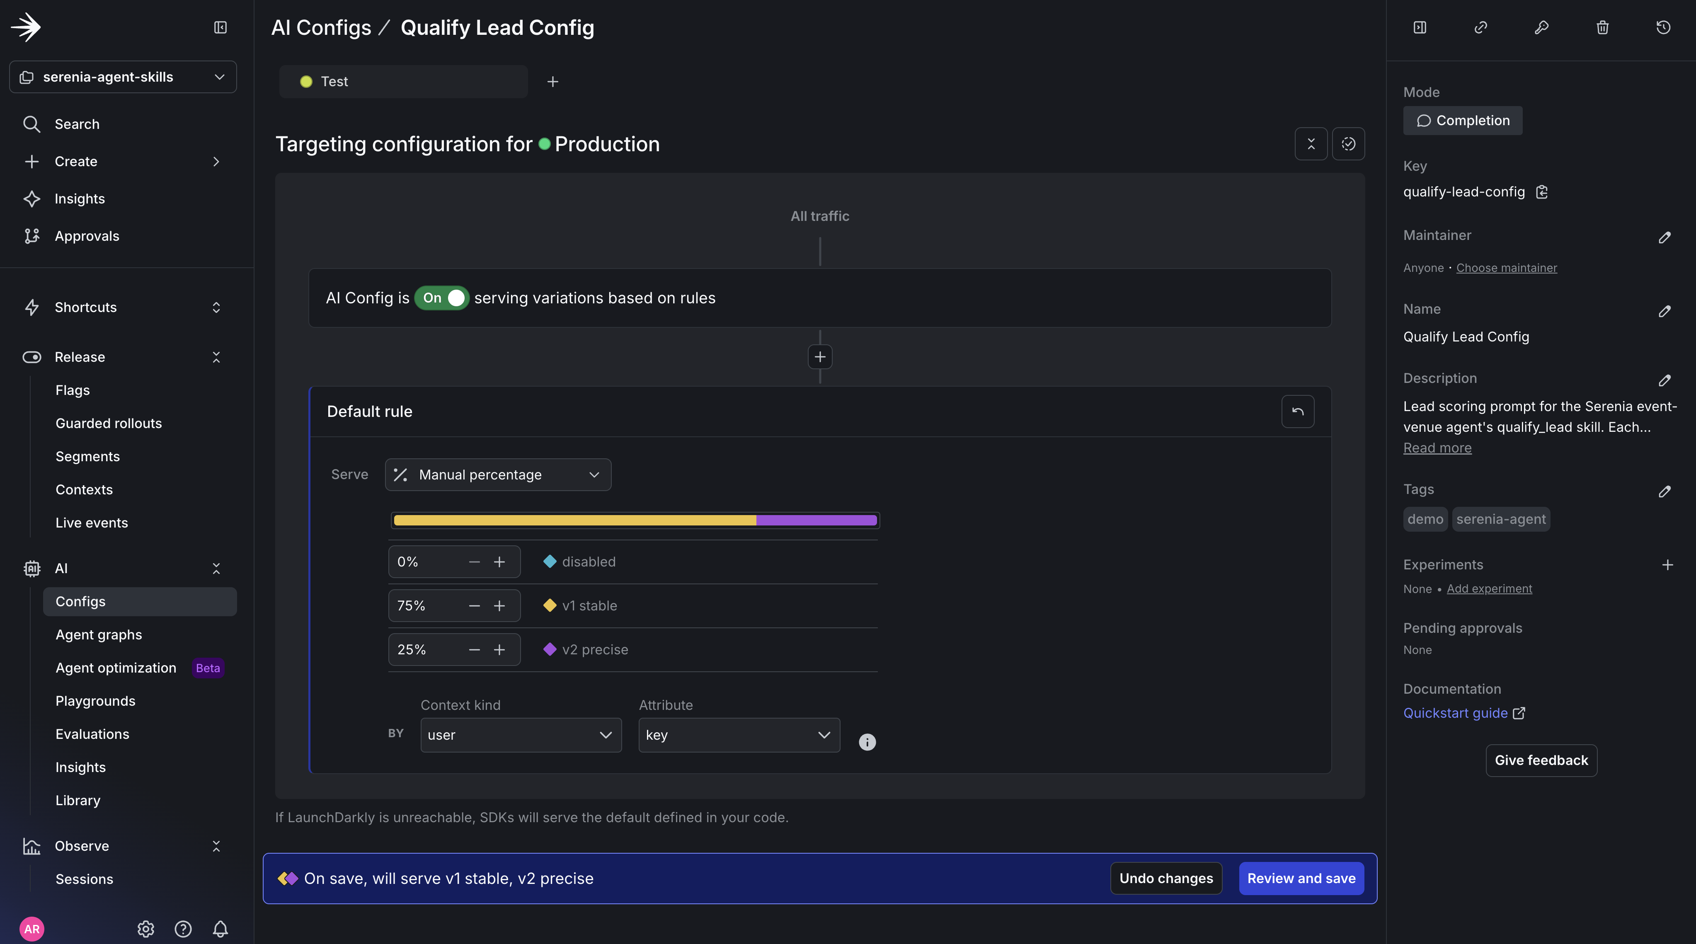
Task: Collapse the Release section
Action: 216,357
